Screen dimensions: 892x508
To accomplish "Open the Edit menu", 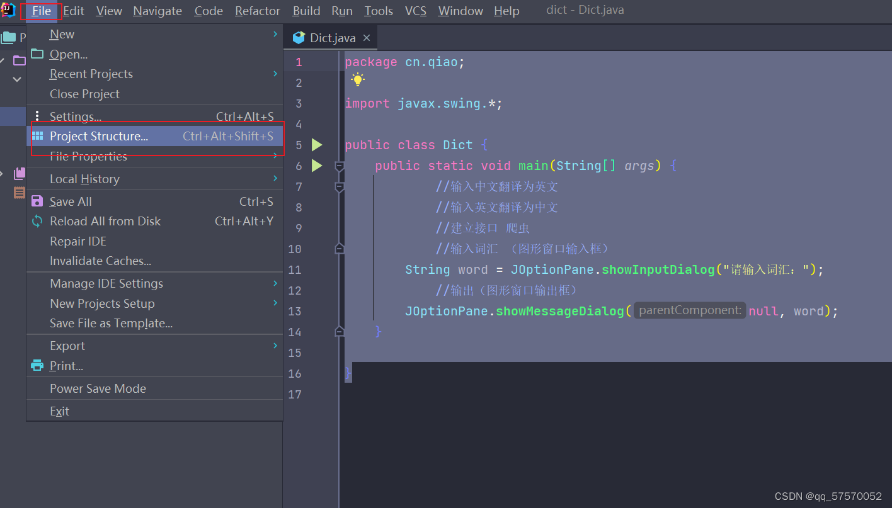I will (74, 11).
